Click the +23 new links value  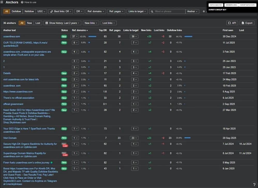149,138
